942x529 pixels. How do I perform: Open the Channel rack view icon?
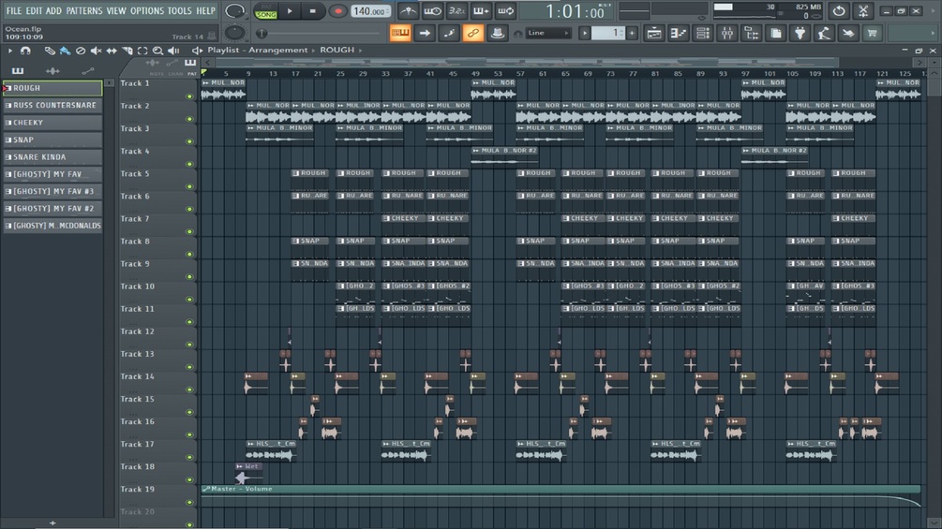[x=702, y=33]
